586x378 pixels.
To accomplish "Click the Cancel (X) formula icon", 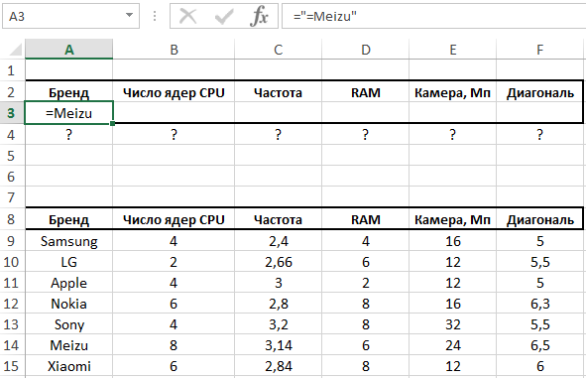I will pos(188,17).
